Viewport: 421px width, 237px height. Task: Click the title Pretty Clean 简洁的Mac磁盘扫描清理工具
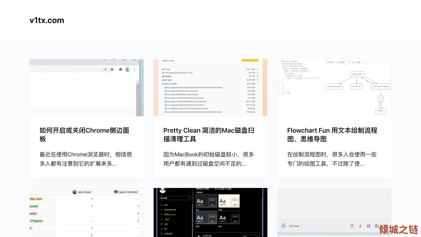pos(209,135)
